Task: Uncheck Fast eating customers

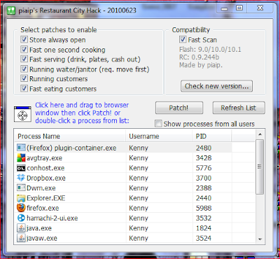Action: click(24, 88)
